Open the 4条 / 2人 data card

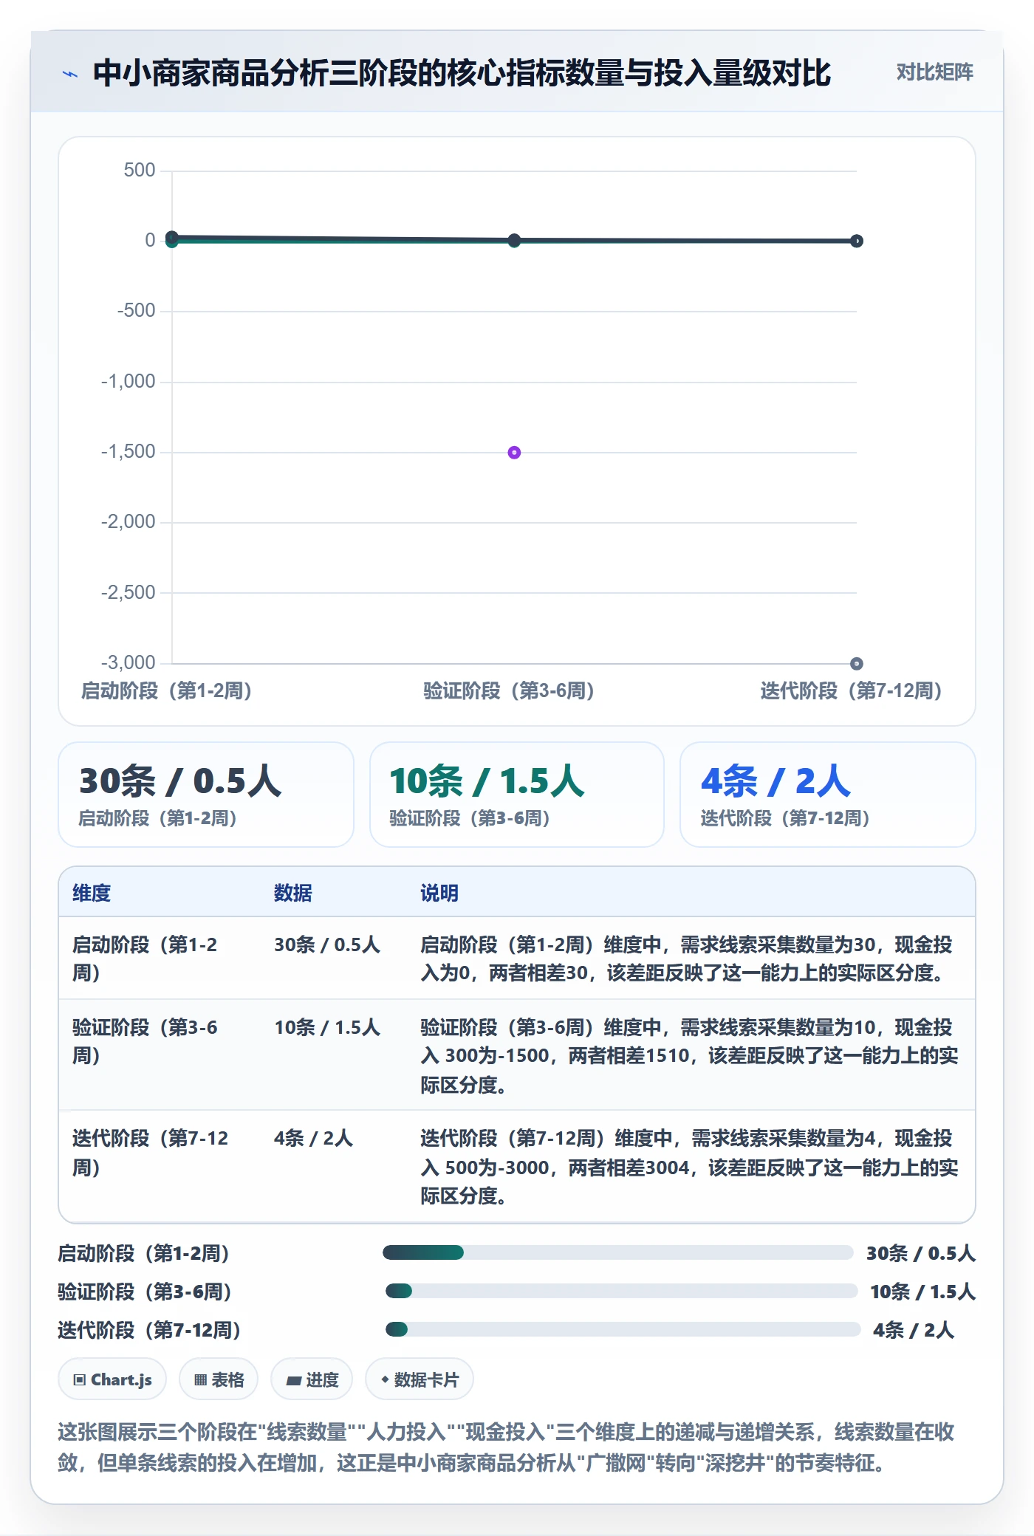(828, 795)
